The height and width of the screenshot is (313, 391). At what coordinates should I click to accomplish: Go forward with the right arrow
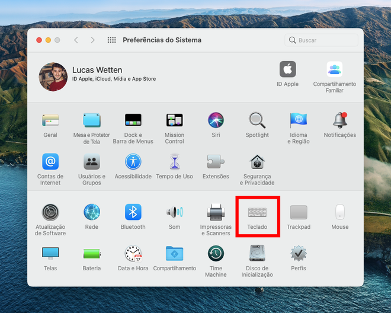[x=92, y=40]
